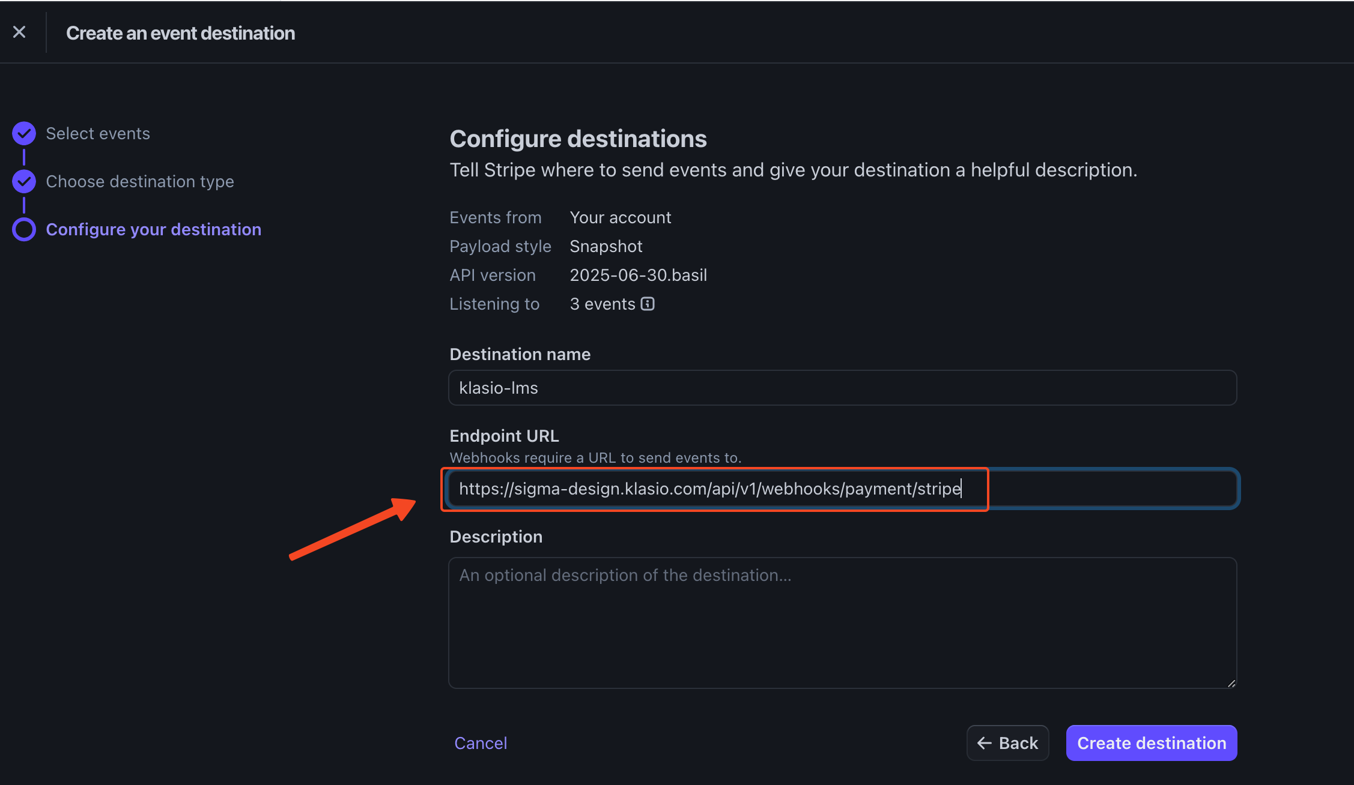The height and width of the screenshot is (785, 1354).
Task: Click the Create an event destination title
Action: coord(180,33)
